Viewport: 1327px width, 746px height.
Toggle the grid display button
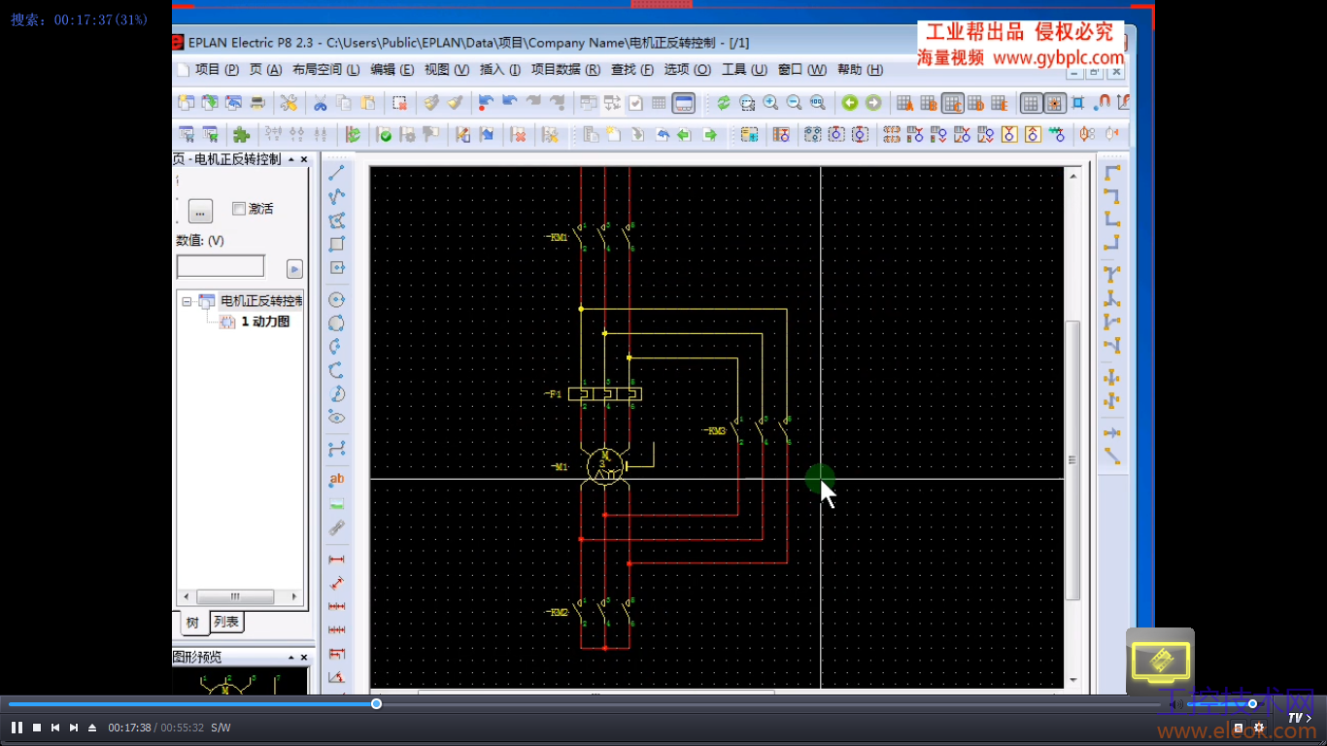coord(1032,103)
